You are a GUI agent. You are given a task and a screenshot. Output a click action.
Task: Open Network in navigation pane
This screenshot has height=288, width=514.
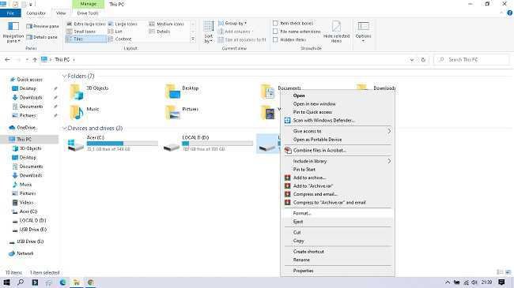(x=21, y=253)
